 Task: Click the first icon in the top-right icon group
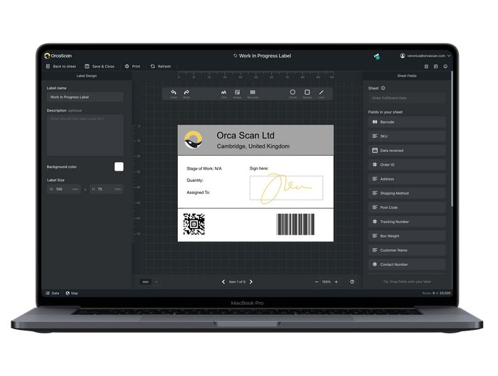[x=427, y=66]
